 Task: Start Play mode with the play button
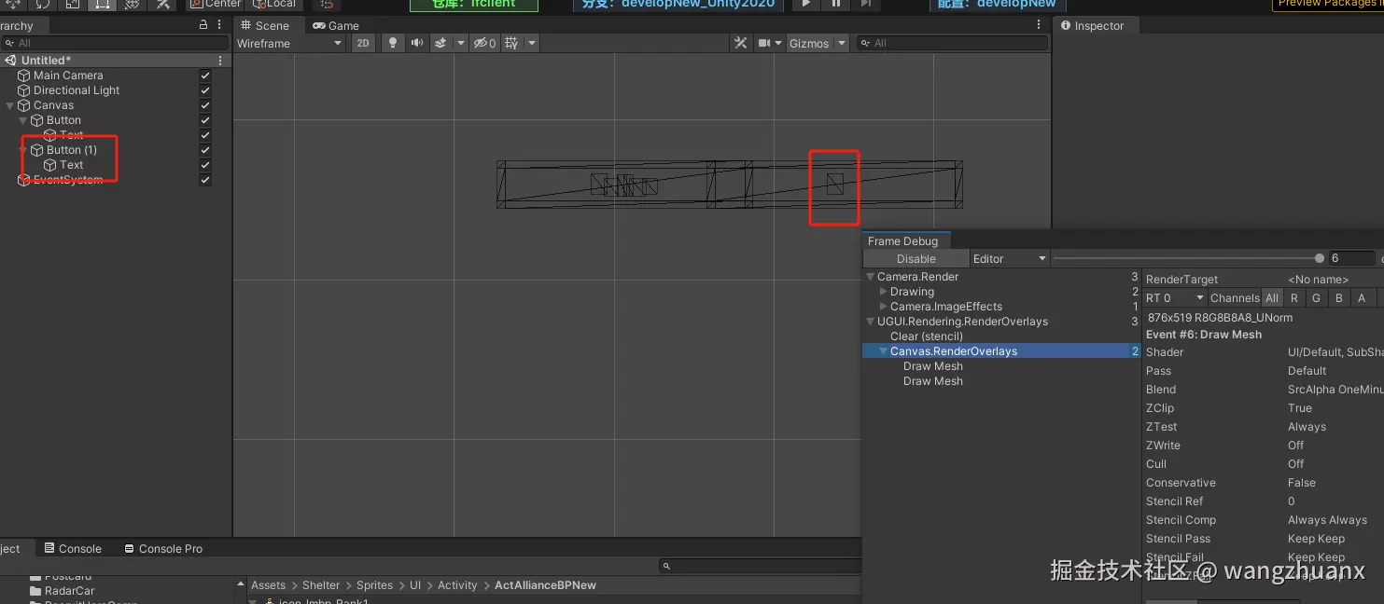[x=805, y=4]
